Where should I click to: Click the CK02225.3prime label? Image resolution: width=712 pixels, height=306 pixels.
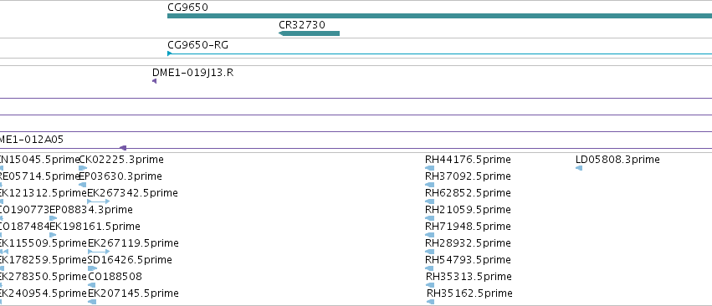pos(121,160)
